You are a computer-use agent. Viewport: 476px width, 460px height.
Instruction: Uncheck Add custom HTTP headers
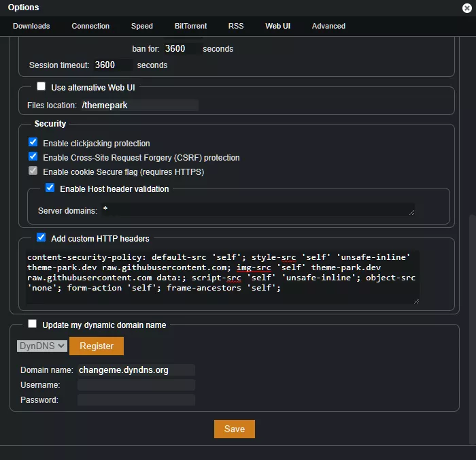tap(41, 238)
